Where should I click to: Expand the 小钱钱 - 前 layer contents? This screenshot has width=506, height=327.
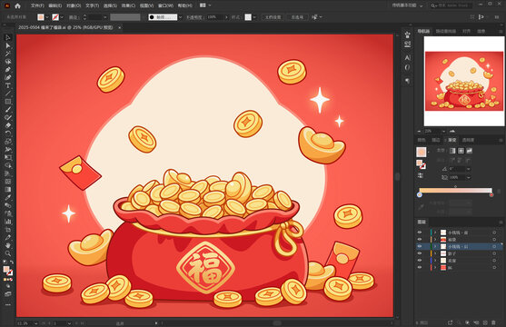pos(435,233)
